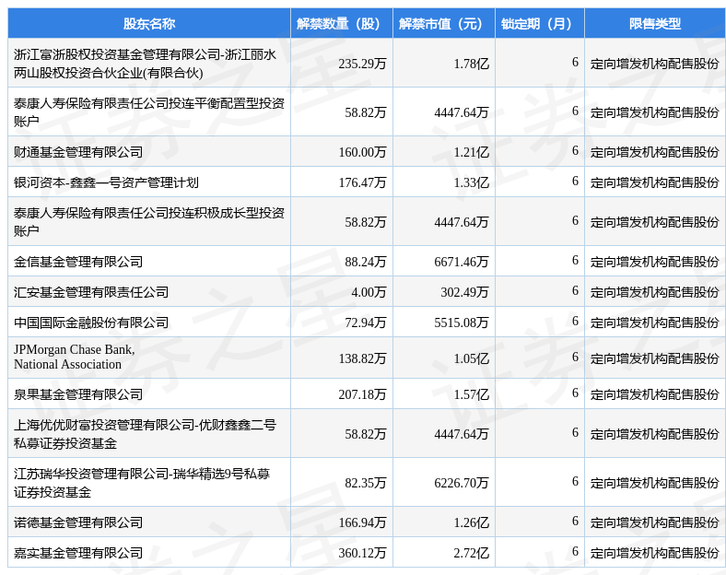The height and width of the screenshot is (575, 726).
Task: Click the 解禁市值（元） column header
Action: point(444,24)
